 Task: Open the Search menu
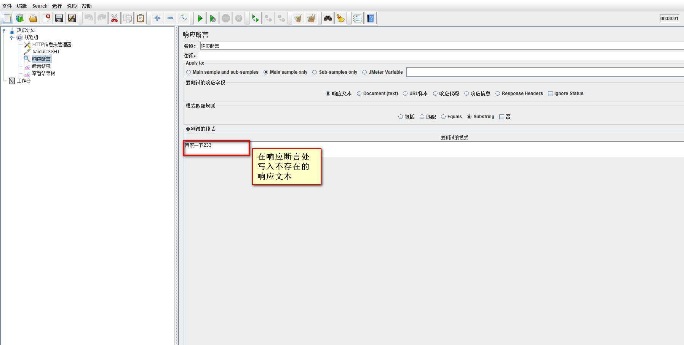40,6
